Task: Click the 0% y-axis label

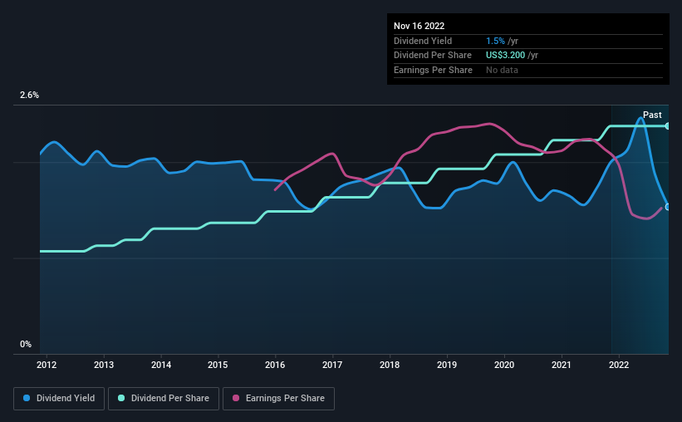Action: click(x=26, y=344)
